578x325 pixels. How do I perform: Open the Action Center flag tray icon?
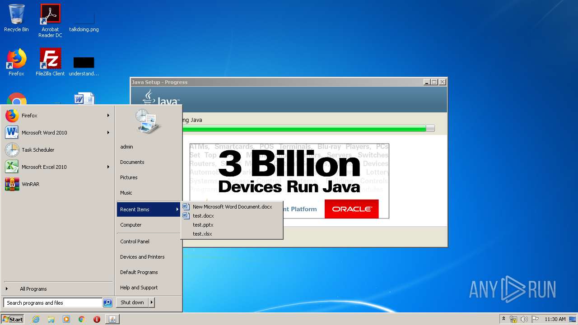click(535, 320)
